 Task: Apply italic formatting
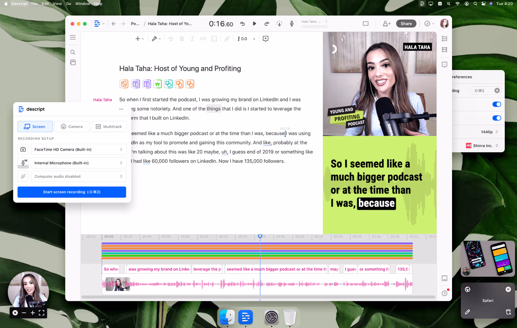click(x=192, y=39)
